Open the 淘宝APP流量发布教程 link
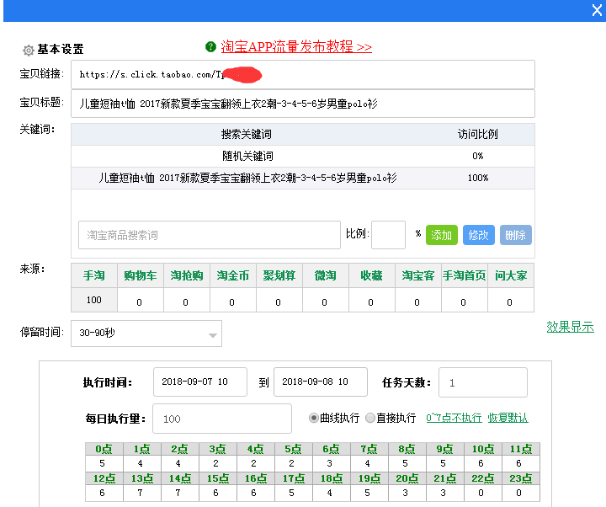This screenshot has width=606, height=507. 296,47
